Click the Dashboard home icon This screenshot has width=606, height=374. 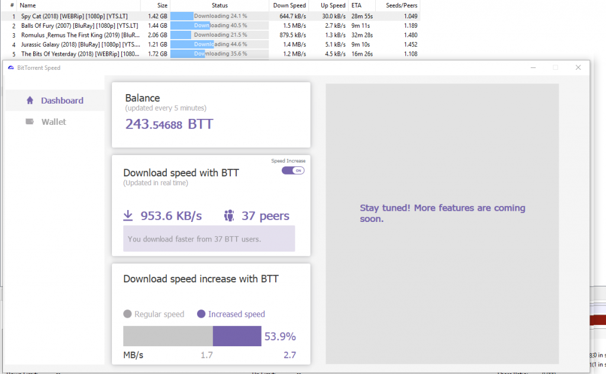30,101
